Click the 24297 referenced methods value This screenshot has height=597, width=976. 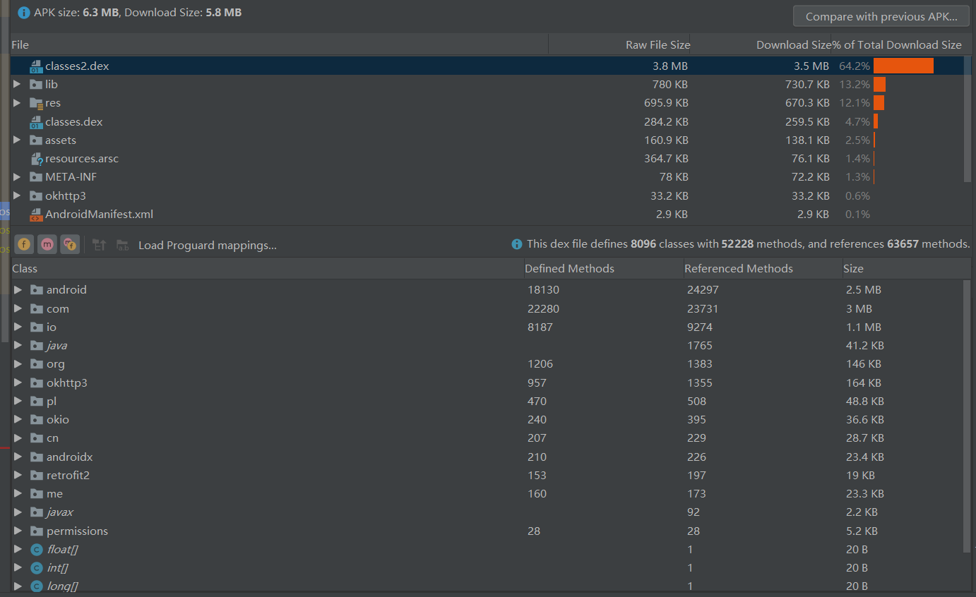tap(703, 289)
